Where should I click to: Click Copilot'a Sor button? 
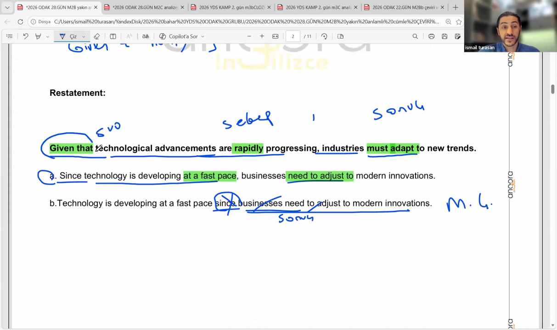tap(182, 36)
